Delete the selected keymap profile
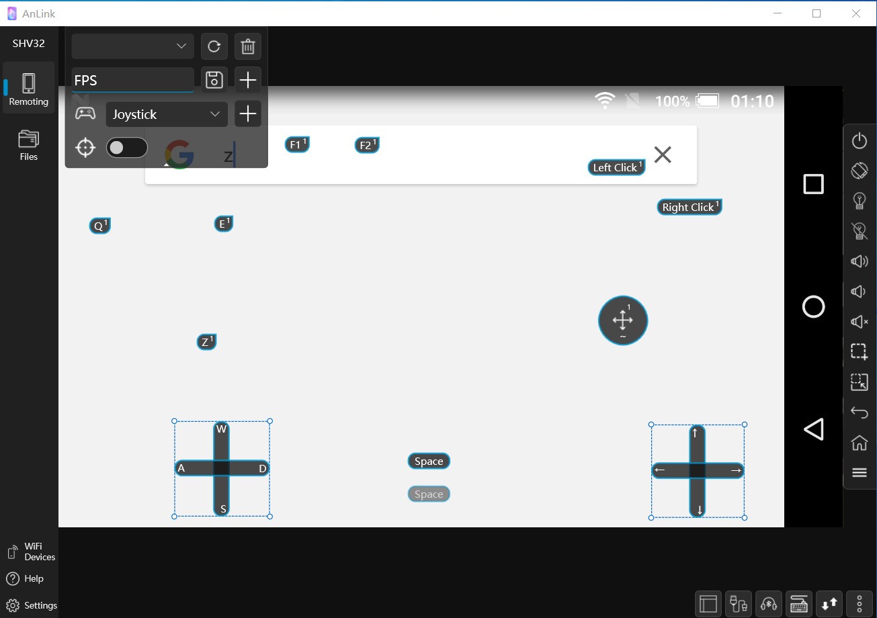The image size is (877, 618). coord(248,46)
